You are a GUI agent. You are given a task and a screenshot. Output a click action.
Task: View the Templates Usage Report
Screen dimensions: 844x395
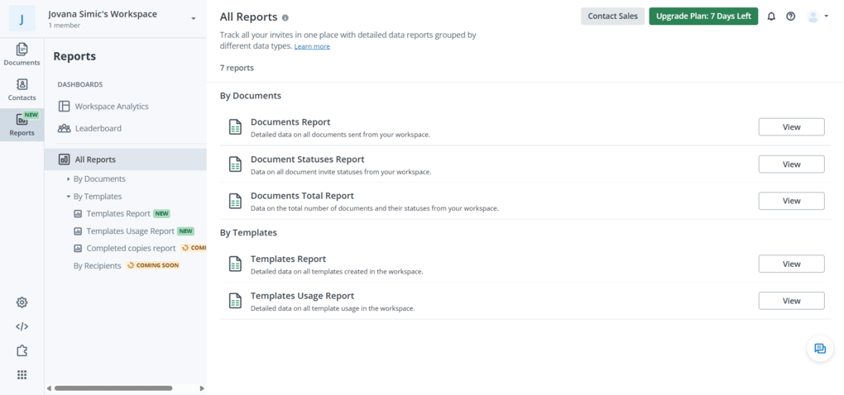[x=791, y=301]
